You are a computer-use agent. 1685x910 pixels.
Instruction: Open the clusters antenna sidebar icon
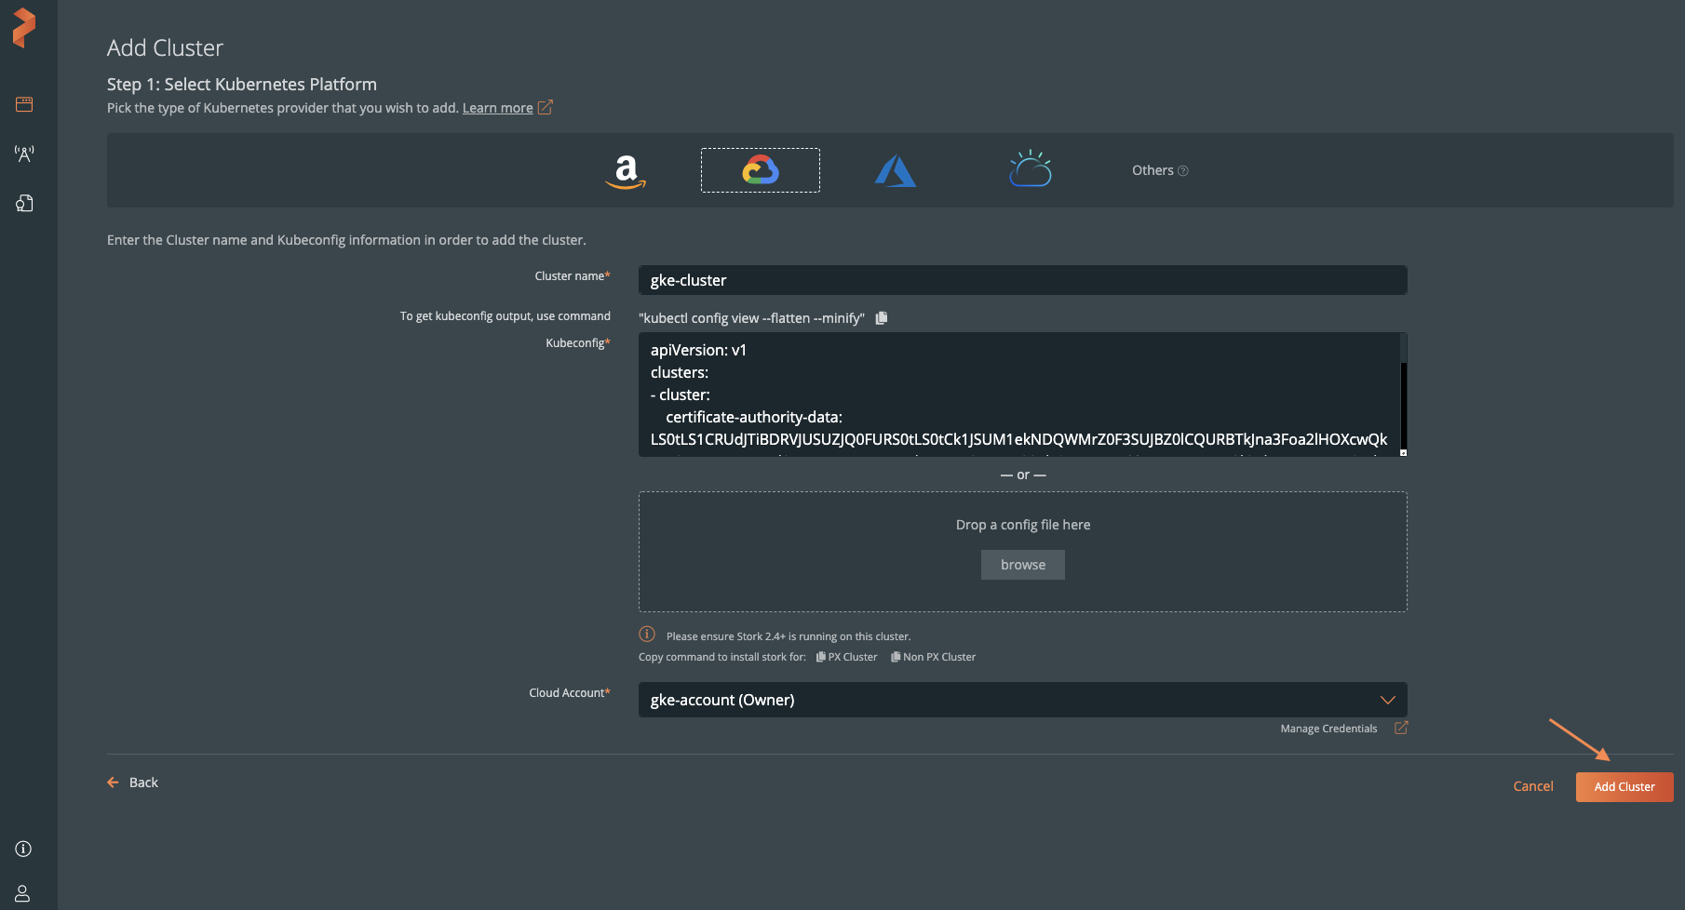pyautogui.click(x=24, y=154)
